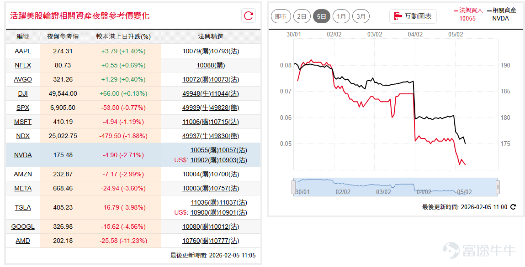
Task: Open US$ warrant 10901(沽) for TSLA
Action: tap(233, 213)
